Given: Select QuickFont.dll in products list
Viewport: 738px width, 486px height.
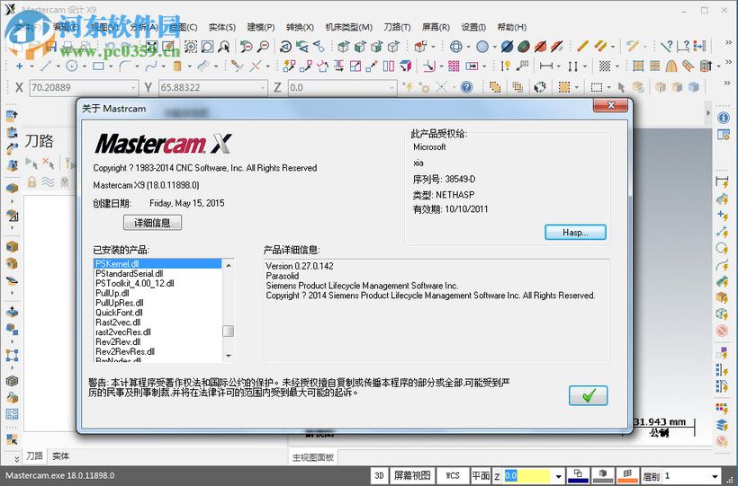Looking at the screenshot, I should point(157,313).
